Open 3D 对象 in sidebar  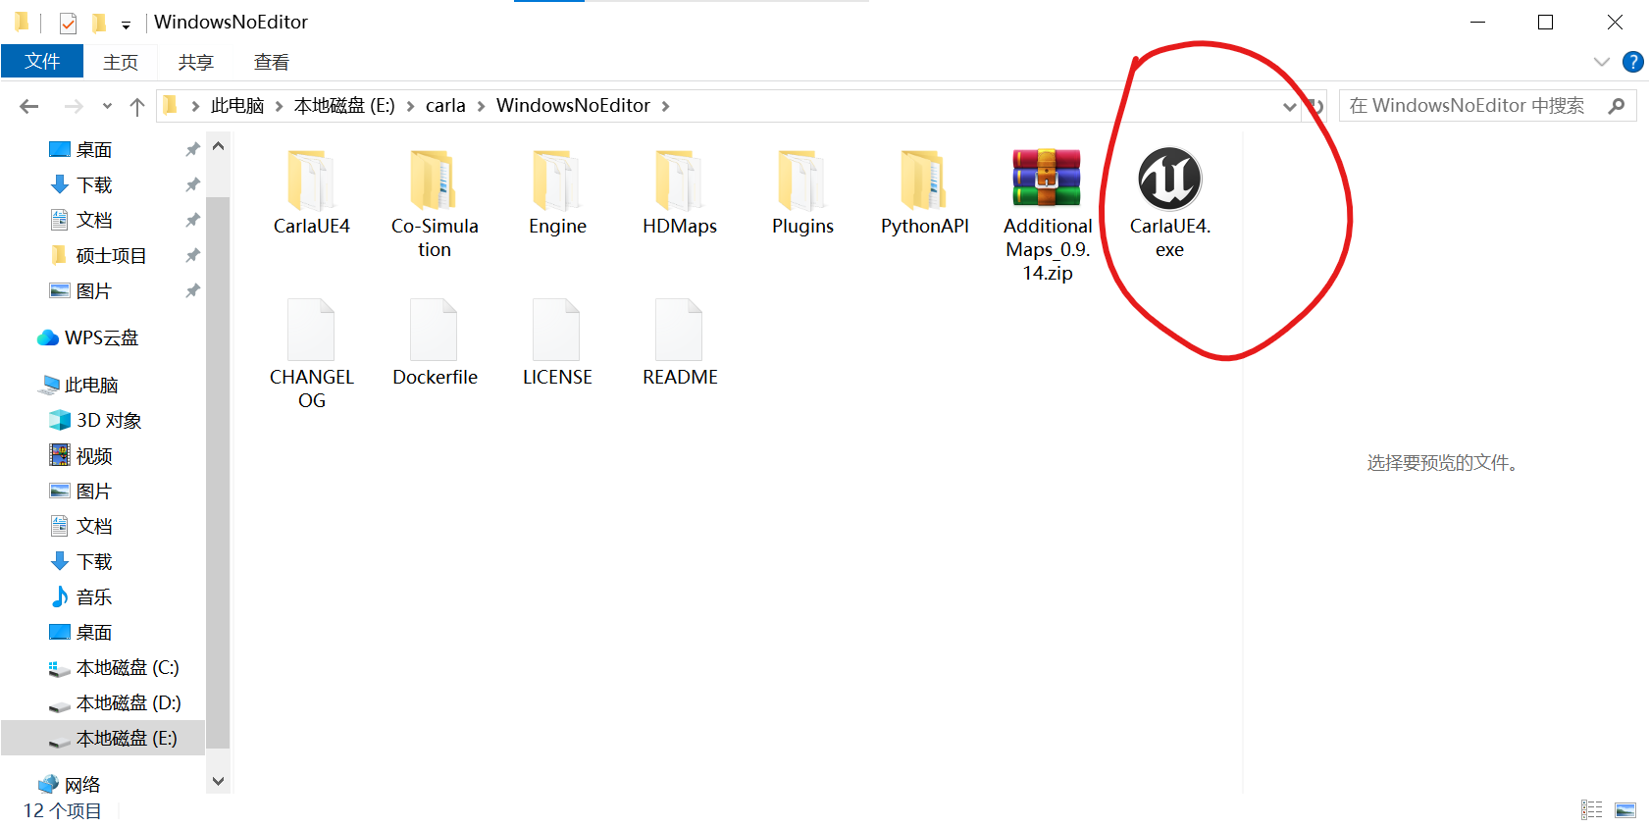coord(95,420)
